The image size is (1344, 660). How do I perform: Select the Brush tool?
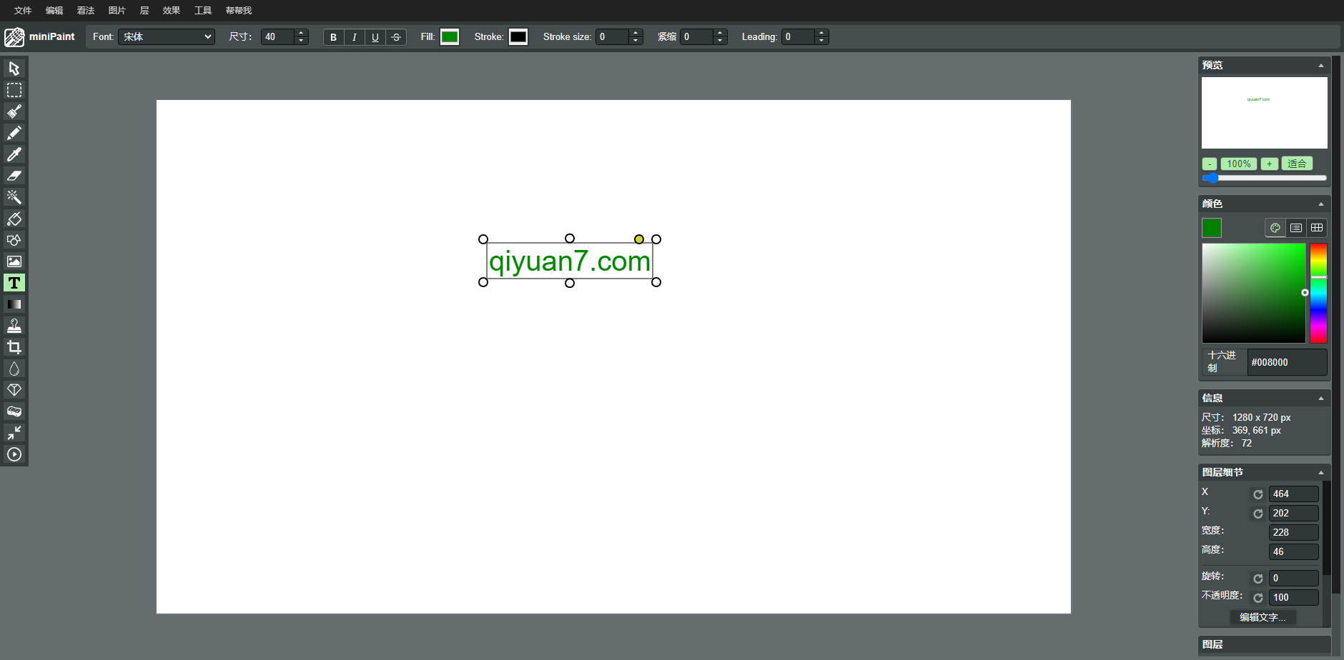click(14, 111)
